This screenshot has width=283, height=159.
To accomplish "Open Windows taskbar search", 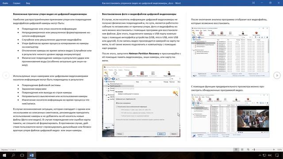I will [13, 155].
